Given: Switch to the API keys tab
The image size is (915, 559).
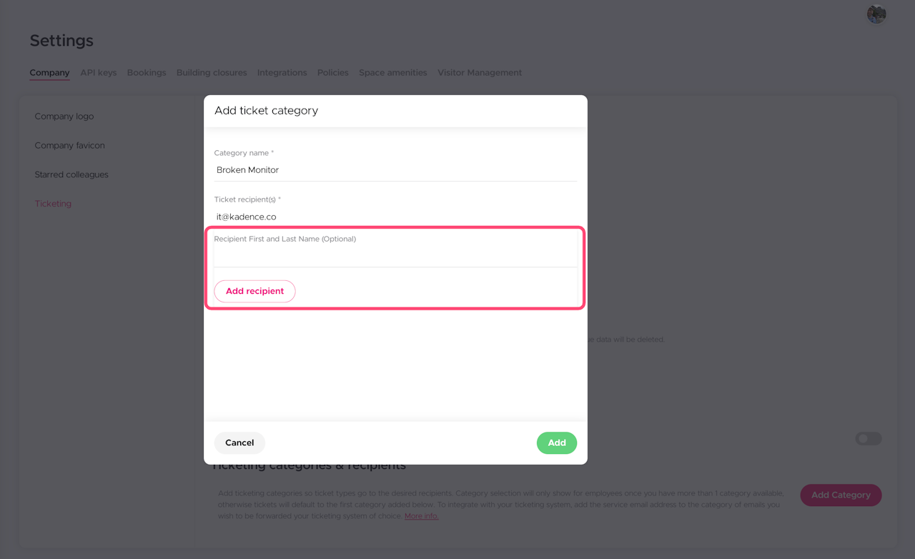Looking at the screenshot, I should [98, 73].
